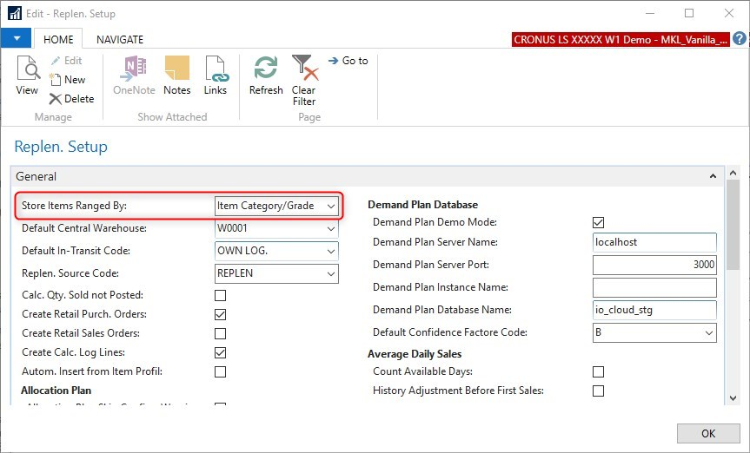The width and height of the screenshot is (750, 453).
Task: Open the Notes attachment icon
Action: (176, 75)
